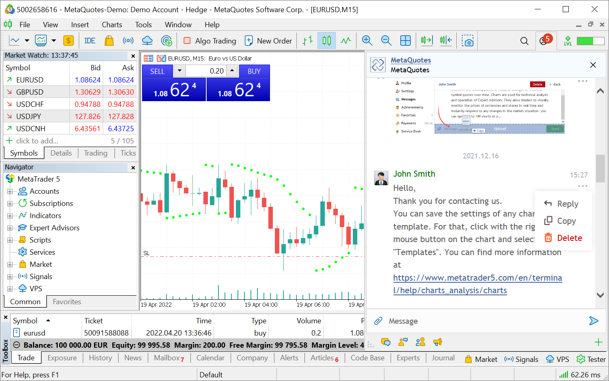Enable candlestick chart display
The width and height of the screenshot is (609, 381).
tap(326, 40)
